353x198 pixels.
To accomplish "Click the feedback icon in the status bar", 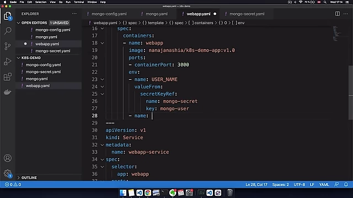I will click(x=336, y=185).
